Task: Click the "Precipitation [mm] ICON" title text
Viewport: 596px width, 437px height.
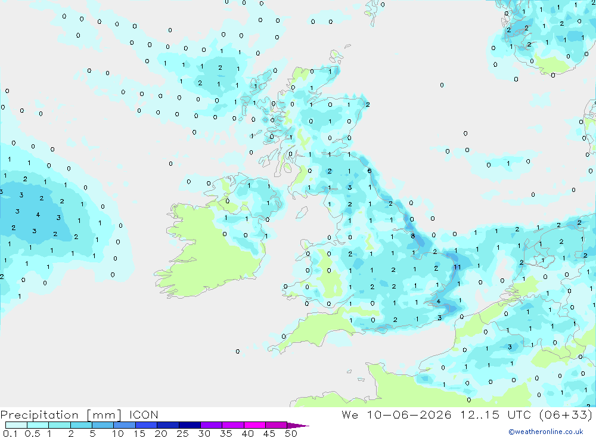Action: coord(79,415)
